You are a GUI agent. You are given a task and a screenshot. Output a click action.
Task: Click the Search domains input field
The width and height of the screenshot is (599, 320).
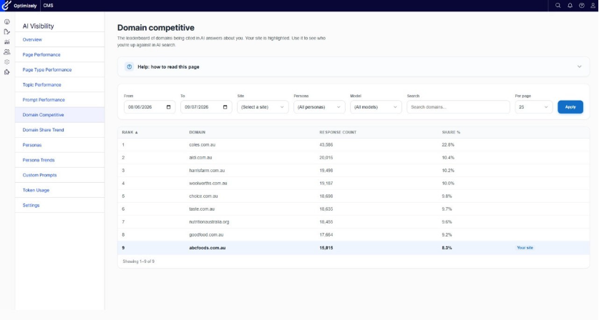click(x=458, y=107)
